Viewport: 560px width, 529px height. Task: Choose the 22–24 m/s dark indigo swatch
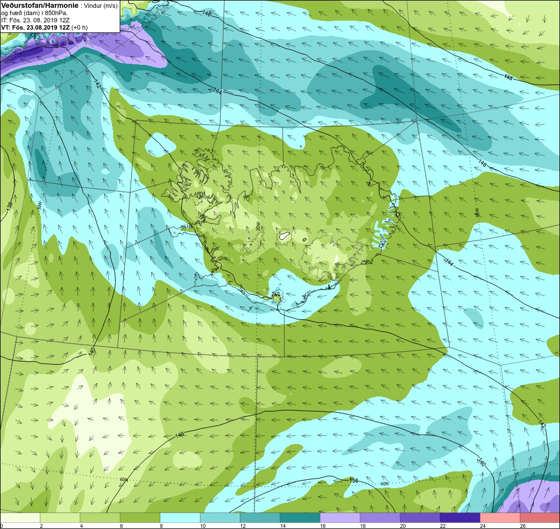(x=460, y=517)
